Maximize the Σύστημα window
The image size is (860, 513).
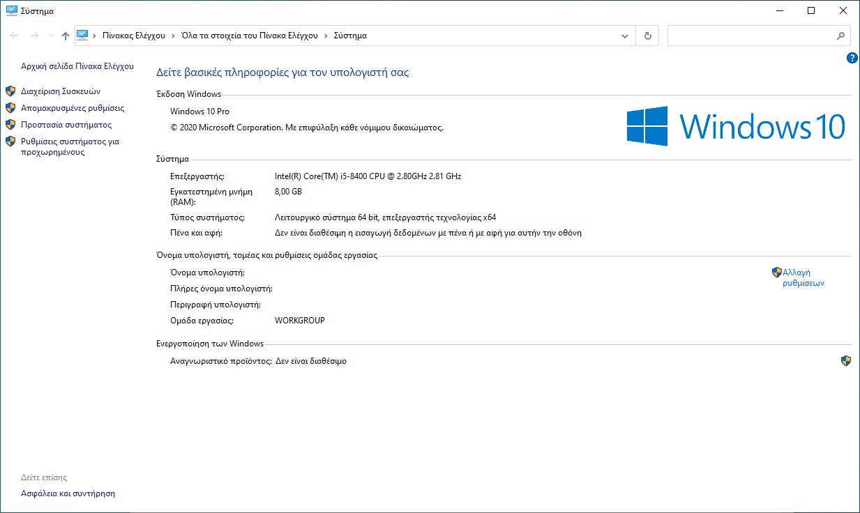click(812, 10)
